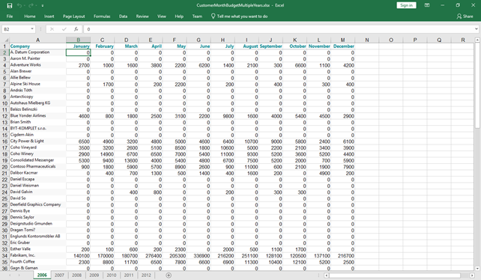Viewport: 481px width, 280px height.
Task: Open Customize Quick Access Toolbar arrow
Action: [x=43, y=5]
